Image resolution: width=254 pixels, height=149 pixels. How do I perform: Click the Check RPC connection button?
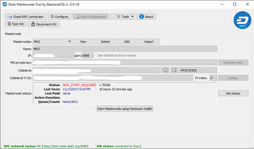pyautogui.click(x=26, y=16)
